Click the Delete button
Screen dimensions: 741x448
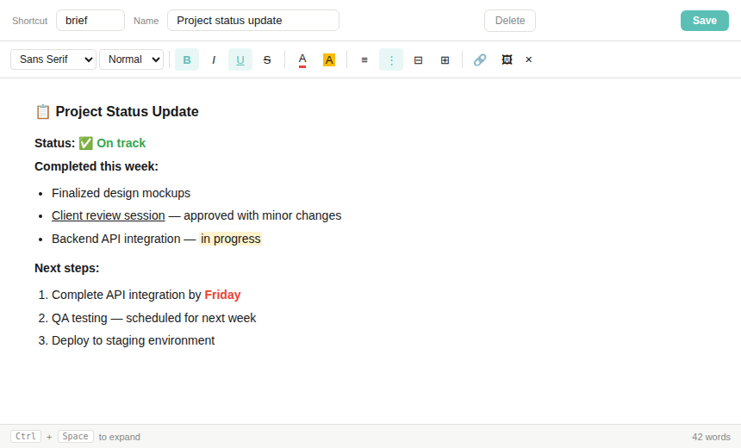pyautogui.click(x=510, y=21)
